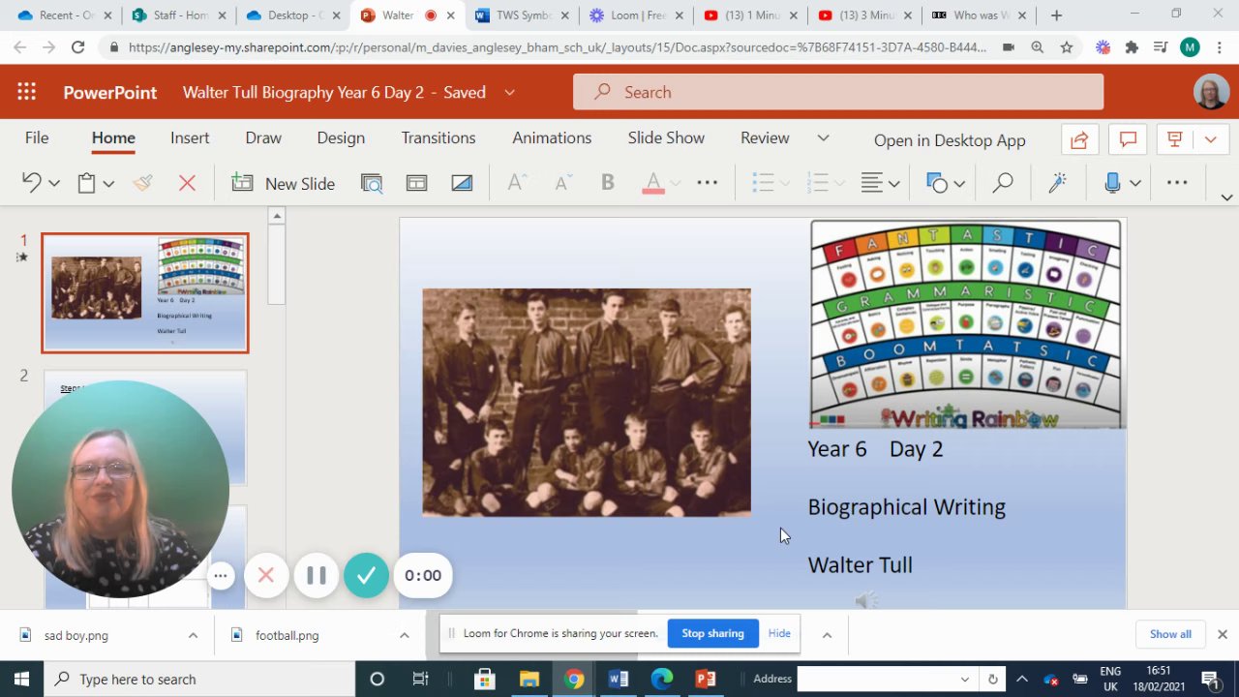Switch to the Slide Show tab
The height and width of the screenshot is (697, 1239).
point(666,137)
